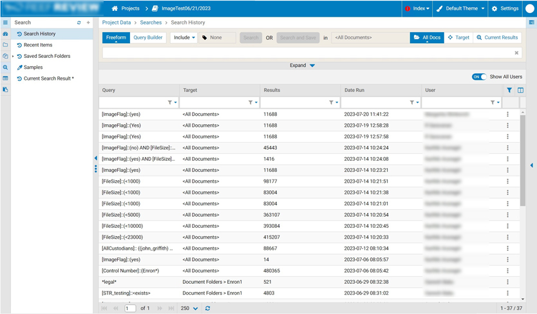
Task: Click the Projects home icon in header
Action: [x=115, y=8]
